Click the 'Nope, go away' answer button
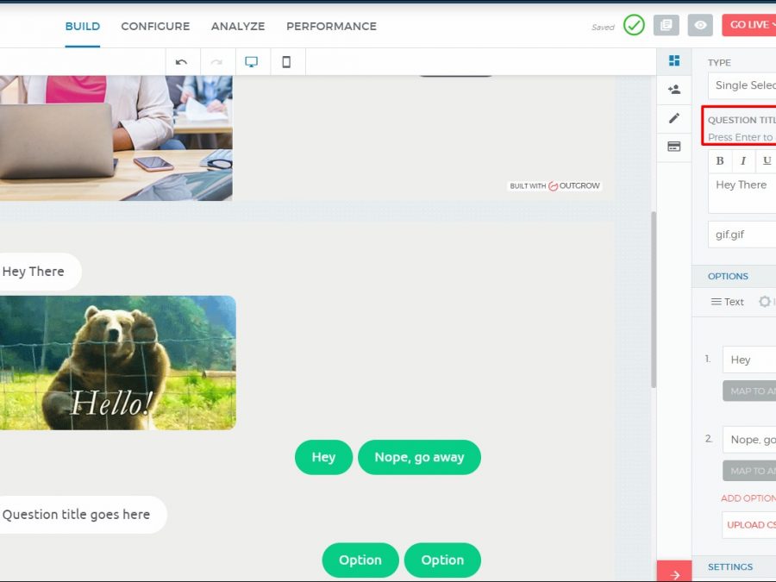776x582 pixels. [419, 458]
